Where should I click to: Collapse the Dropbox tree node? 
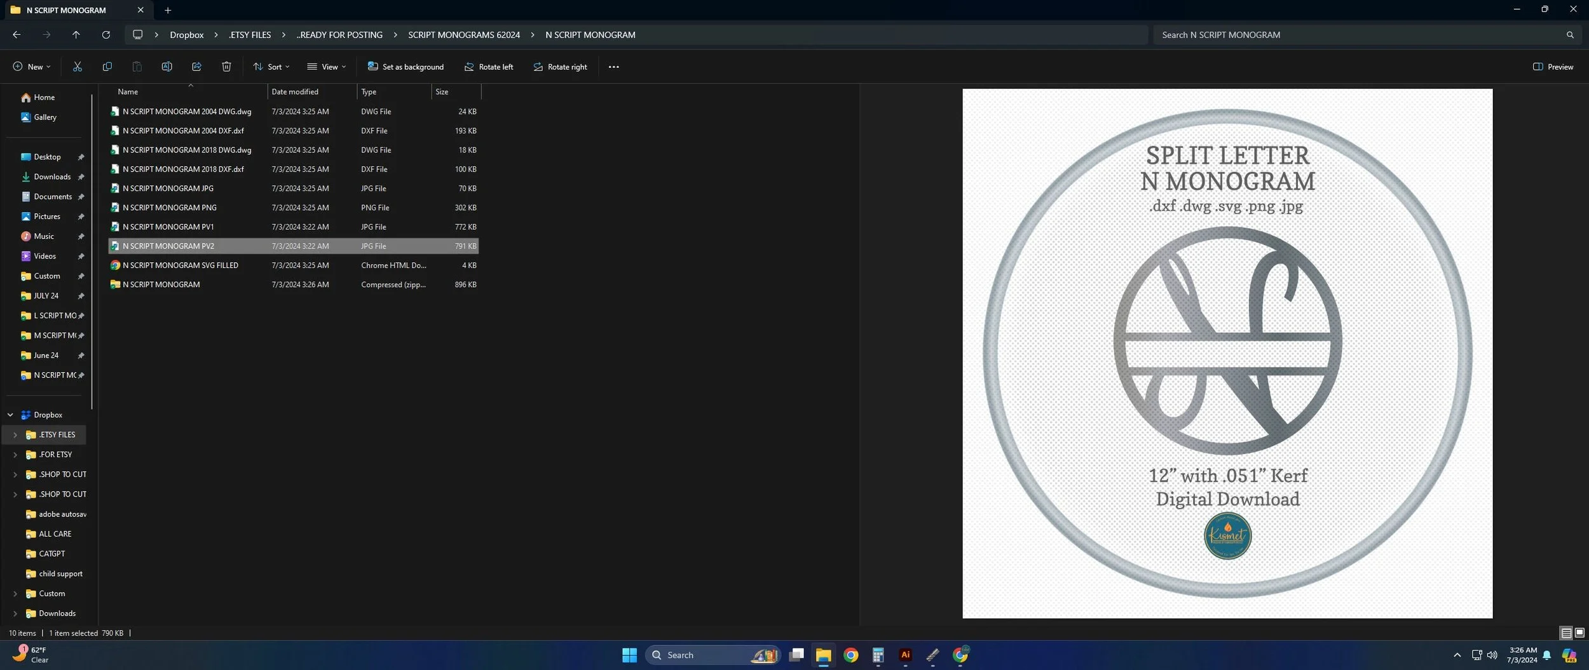click(x=10, y=415)
